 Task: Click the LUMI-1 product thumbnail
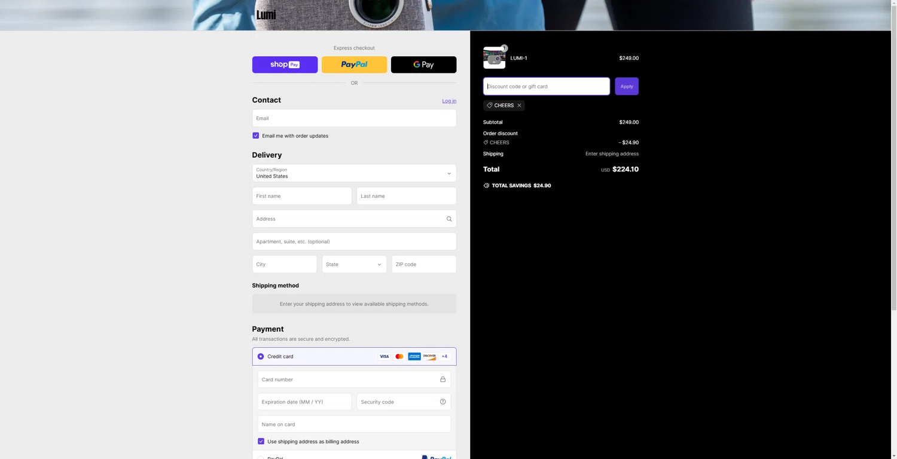pos(494,58)
